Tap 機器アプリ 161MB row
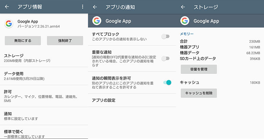This screenshot has width=264, height=139. click(x=220, y=47)
